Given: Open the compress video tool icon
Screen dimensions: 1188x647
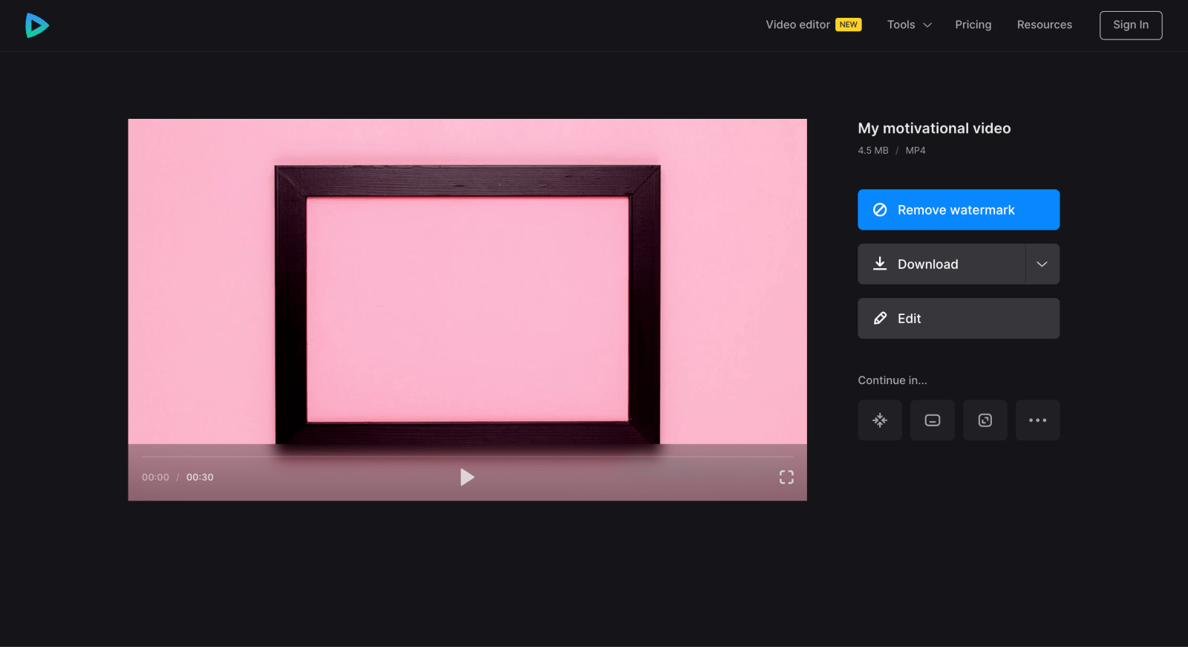Looking at the screenshot, I should 880,420.
